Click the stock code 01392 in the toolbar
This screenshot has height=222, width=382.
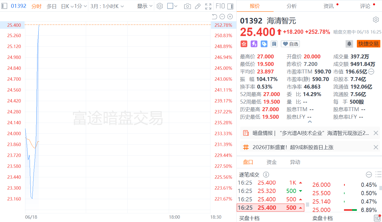18,6
